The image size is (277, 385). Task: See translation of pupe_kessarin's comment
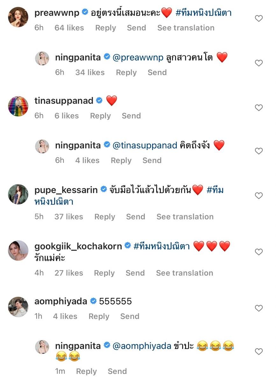tap(185, 217)
